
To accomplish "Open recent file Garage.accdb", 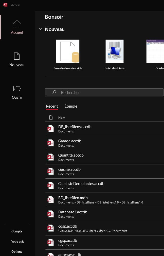I will click(x=104, y=143).
